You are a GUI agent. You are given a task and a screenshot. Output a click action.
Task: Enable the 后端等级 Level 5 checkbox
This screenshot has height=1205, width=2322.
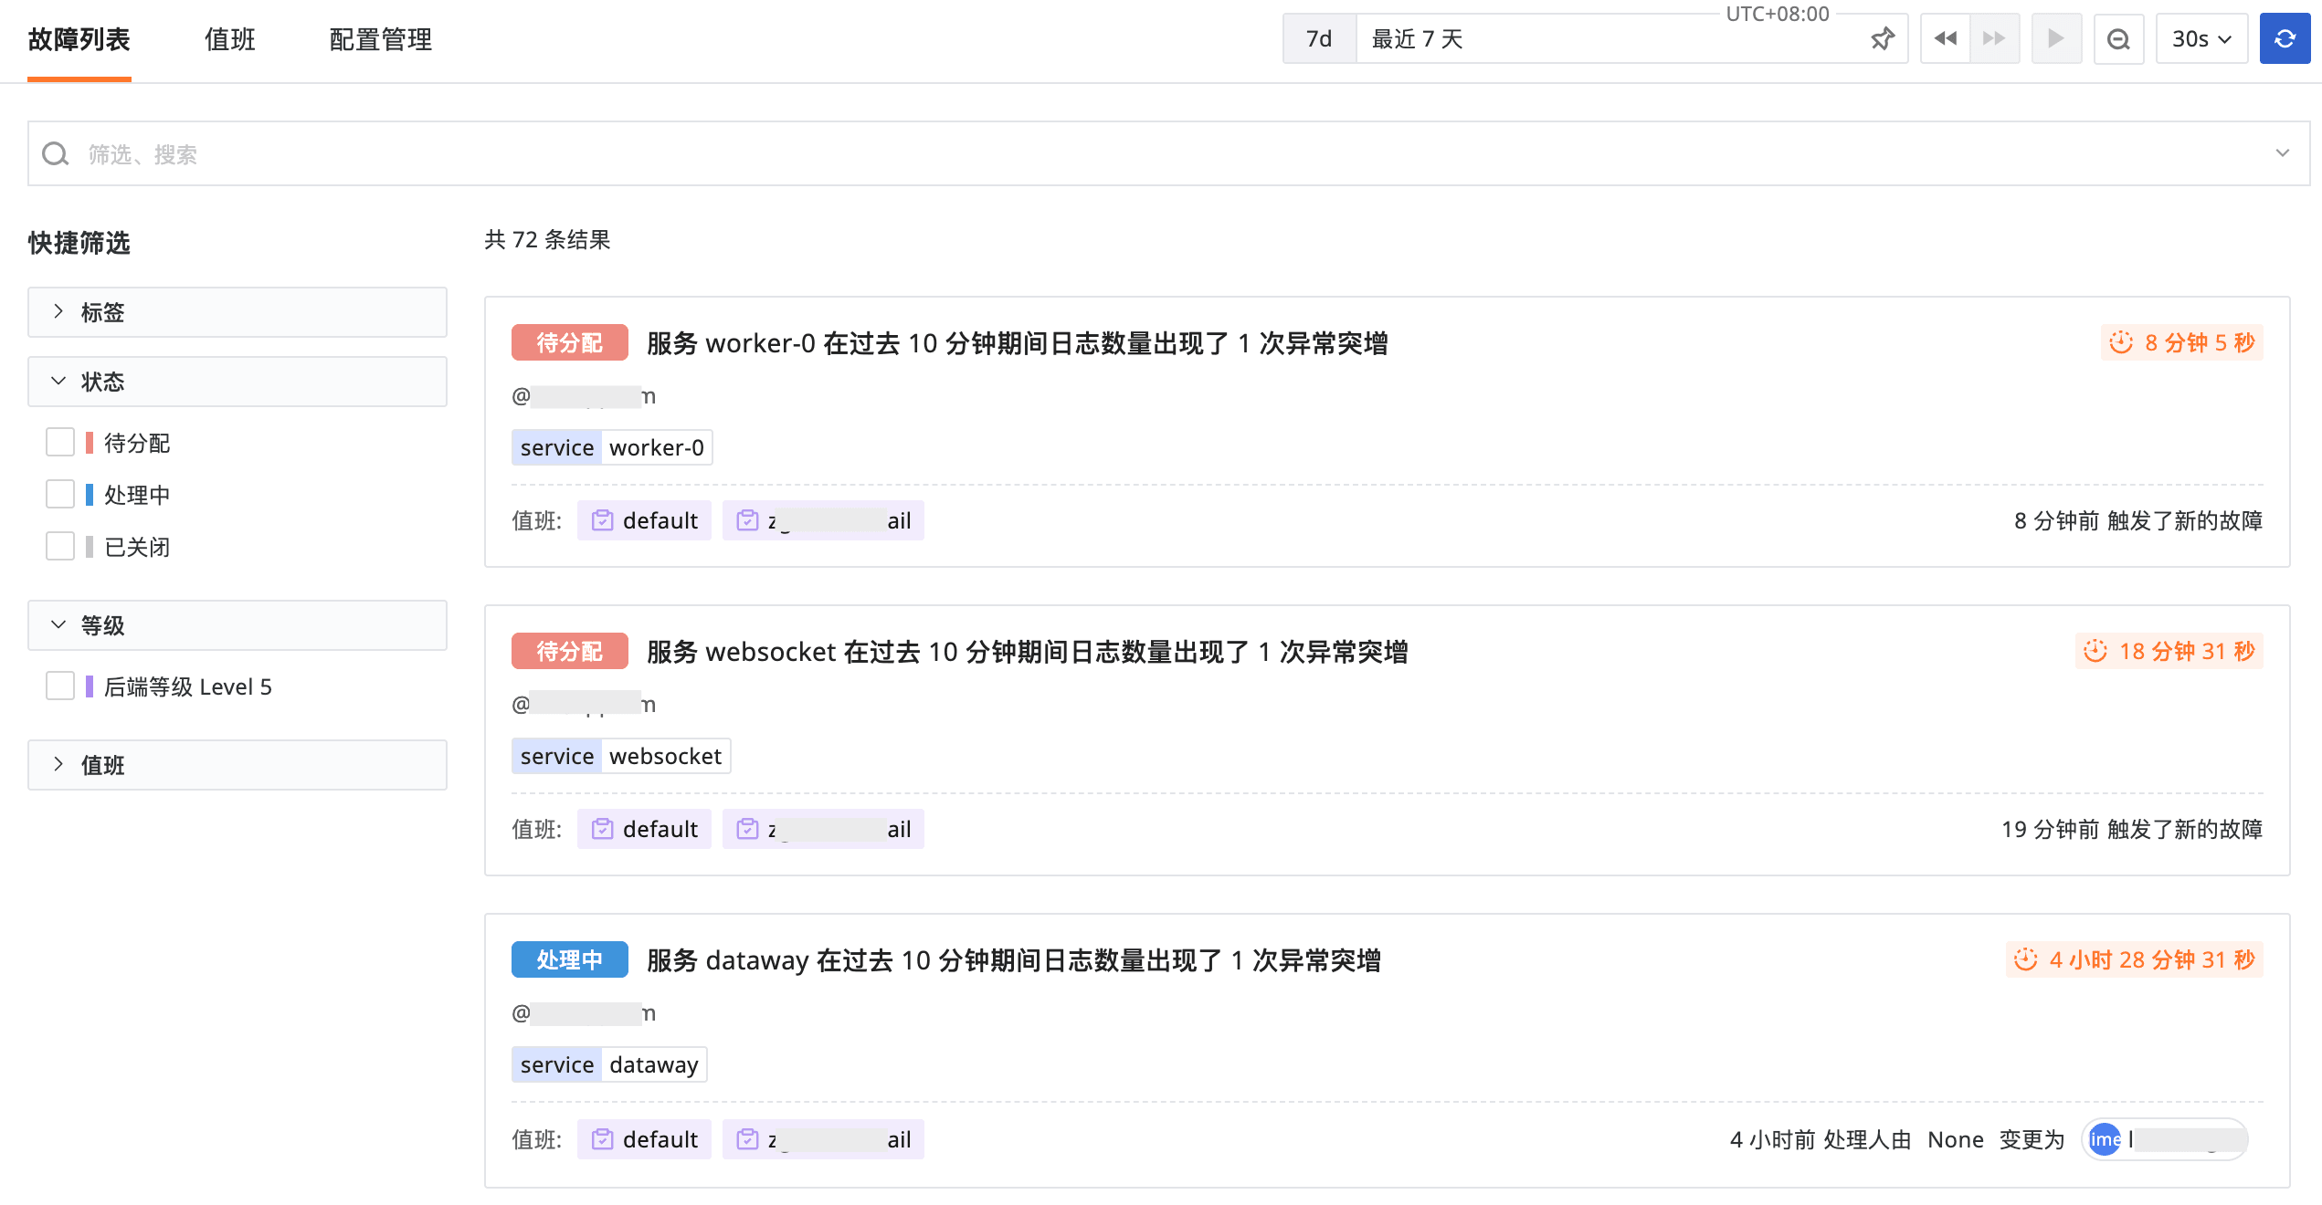(60, 686)
